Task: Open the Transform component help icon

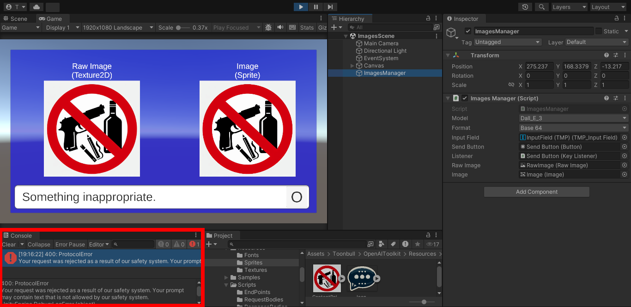Action: click(607, 55)
